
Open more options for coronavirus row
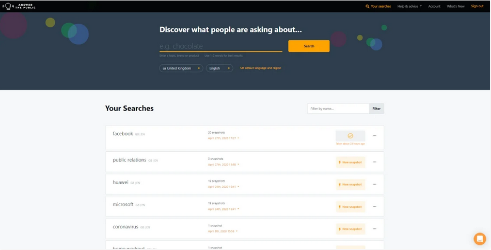click(374, 229)
